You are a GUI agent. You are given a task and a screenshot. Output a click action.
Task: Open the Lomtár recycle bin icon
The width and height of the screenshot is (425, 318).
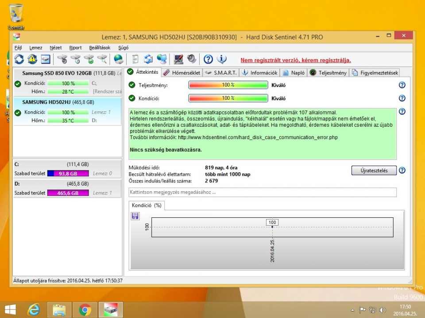point(16,16)
